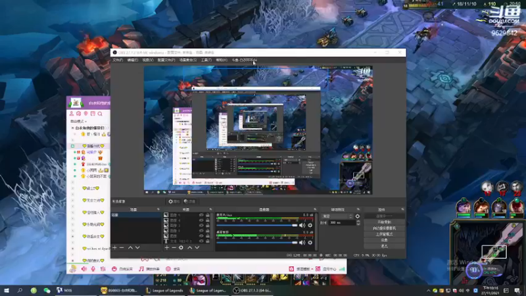Open the search icon in YY window header
This screenshot has height=296, width=526.
(100, 114)
